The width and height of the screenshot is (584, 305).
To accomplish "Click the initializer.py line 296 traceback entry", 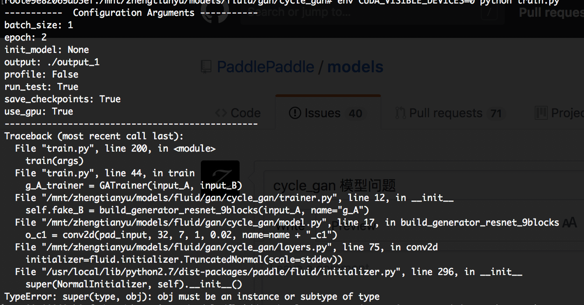I will pos(269,272).
